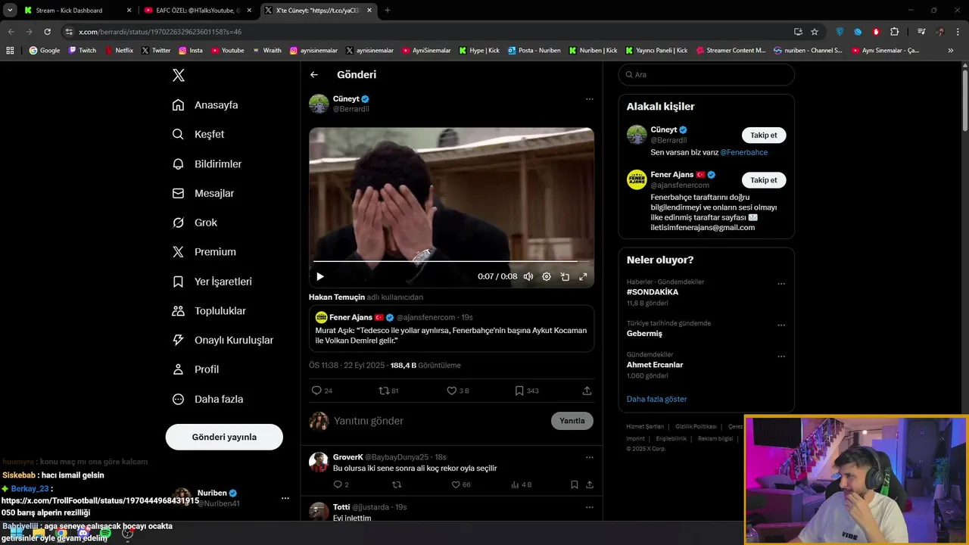
Task: Seek on the video progress bar
Action: click(451, 261)
